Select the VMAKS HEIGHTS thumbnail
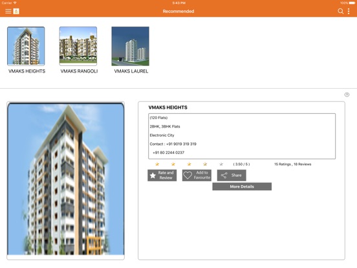 pyautogui.click(x=26, y=46)
